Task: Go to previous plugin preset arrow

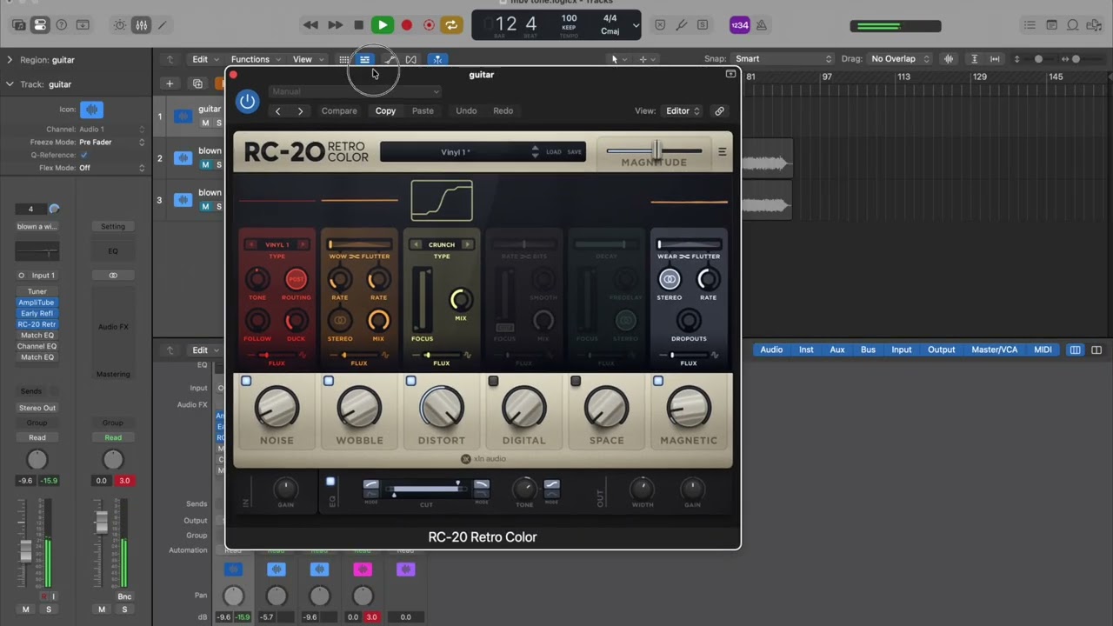Action: click(277, 111)
